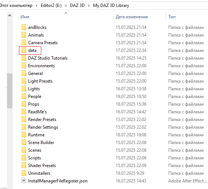Click the Props folder icon

coord(24,104)
